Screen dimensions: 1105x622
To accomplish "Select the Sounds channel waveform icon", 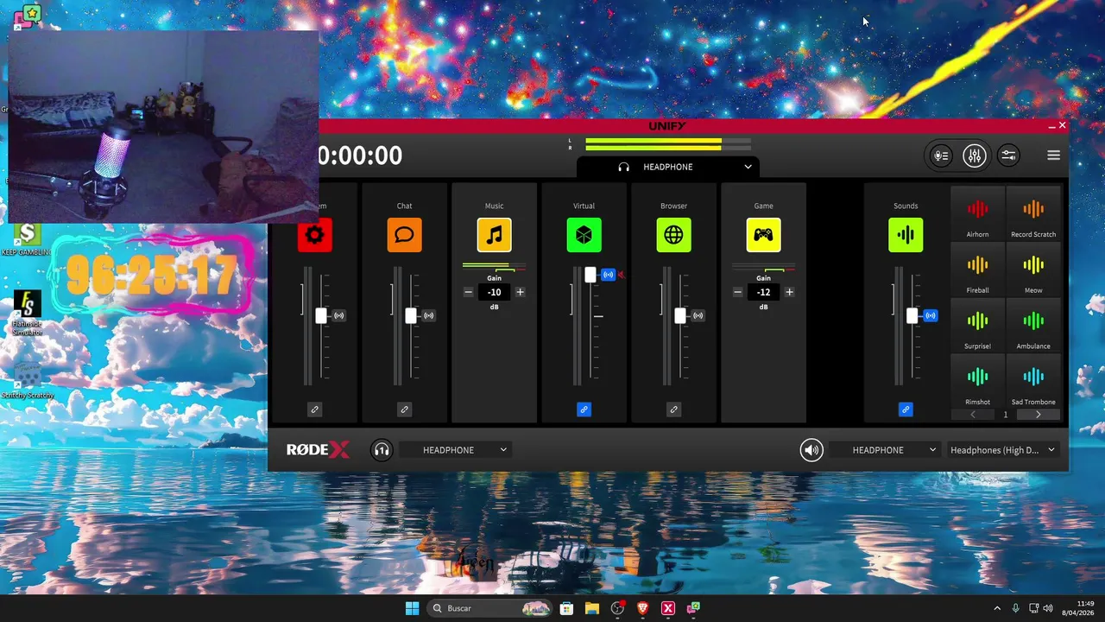I will [906, 235].
